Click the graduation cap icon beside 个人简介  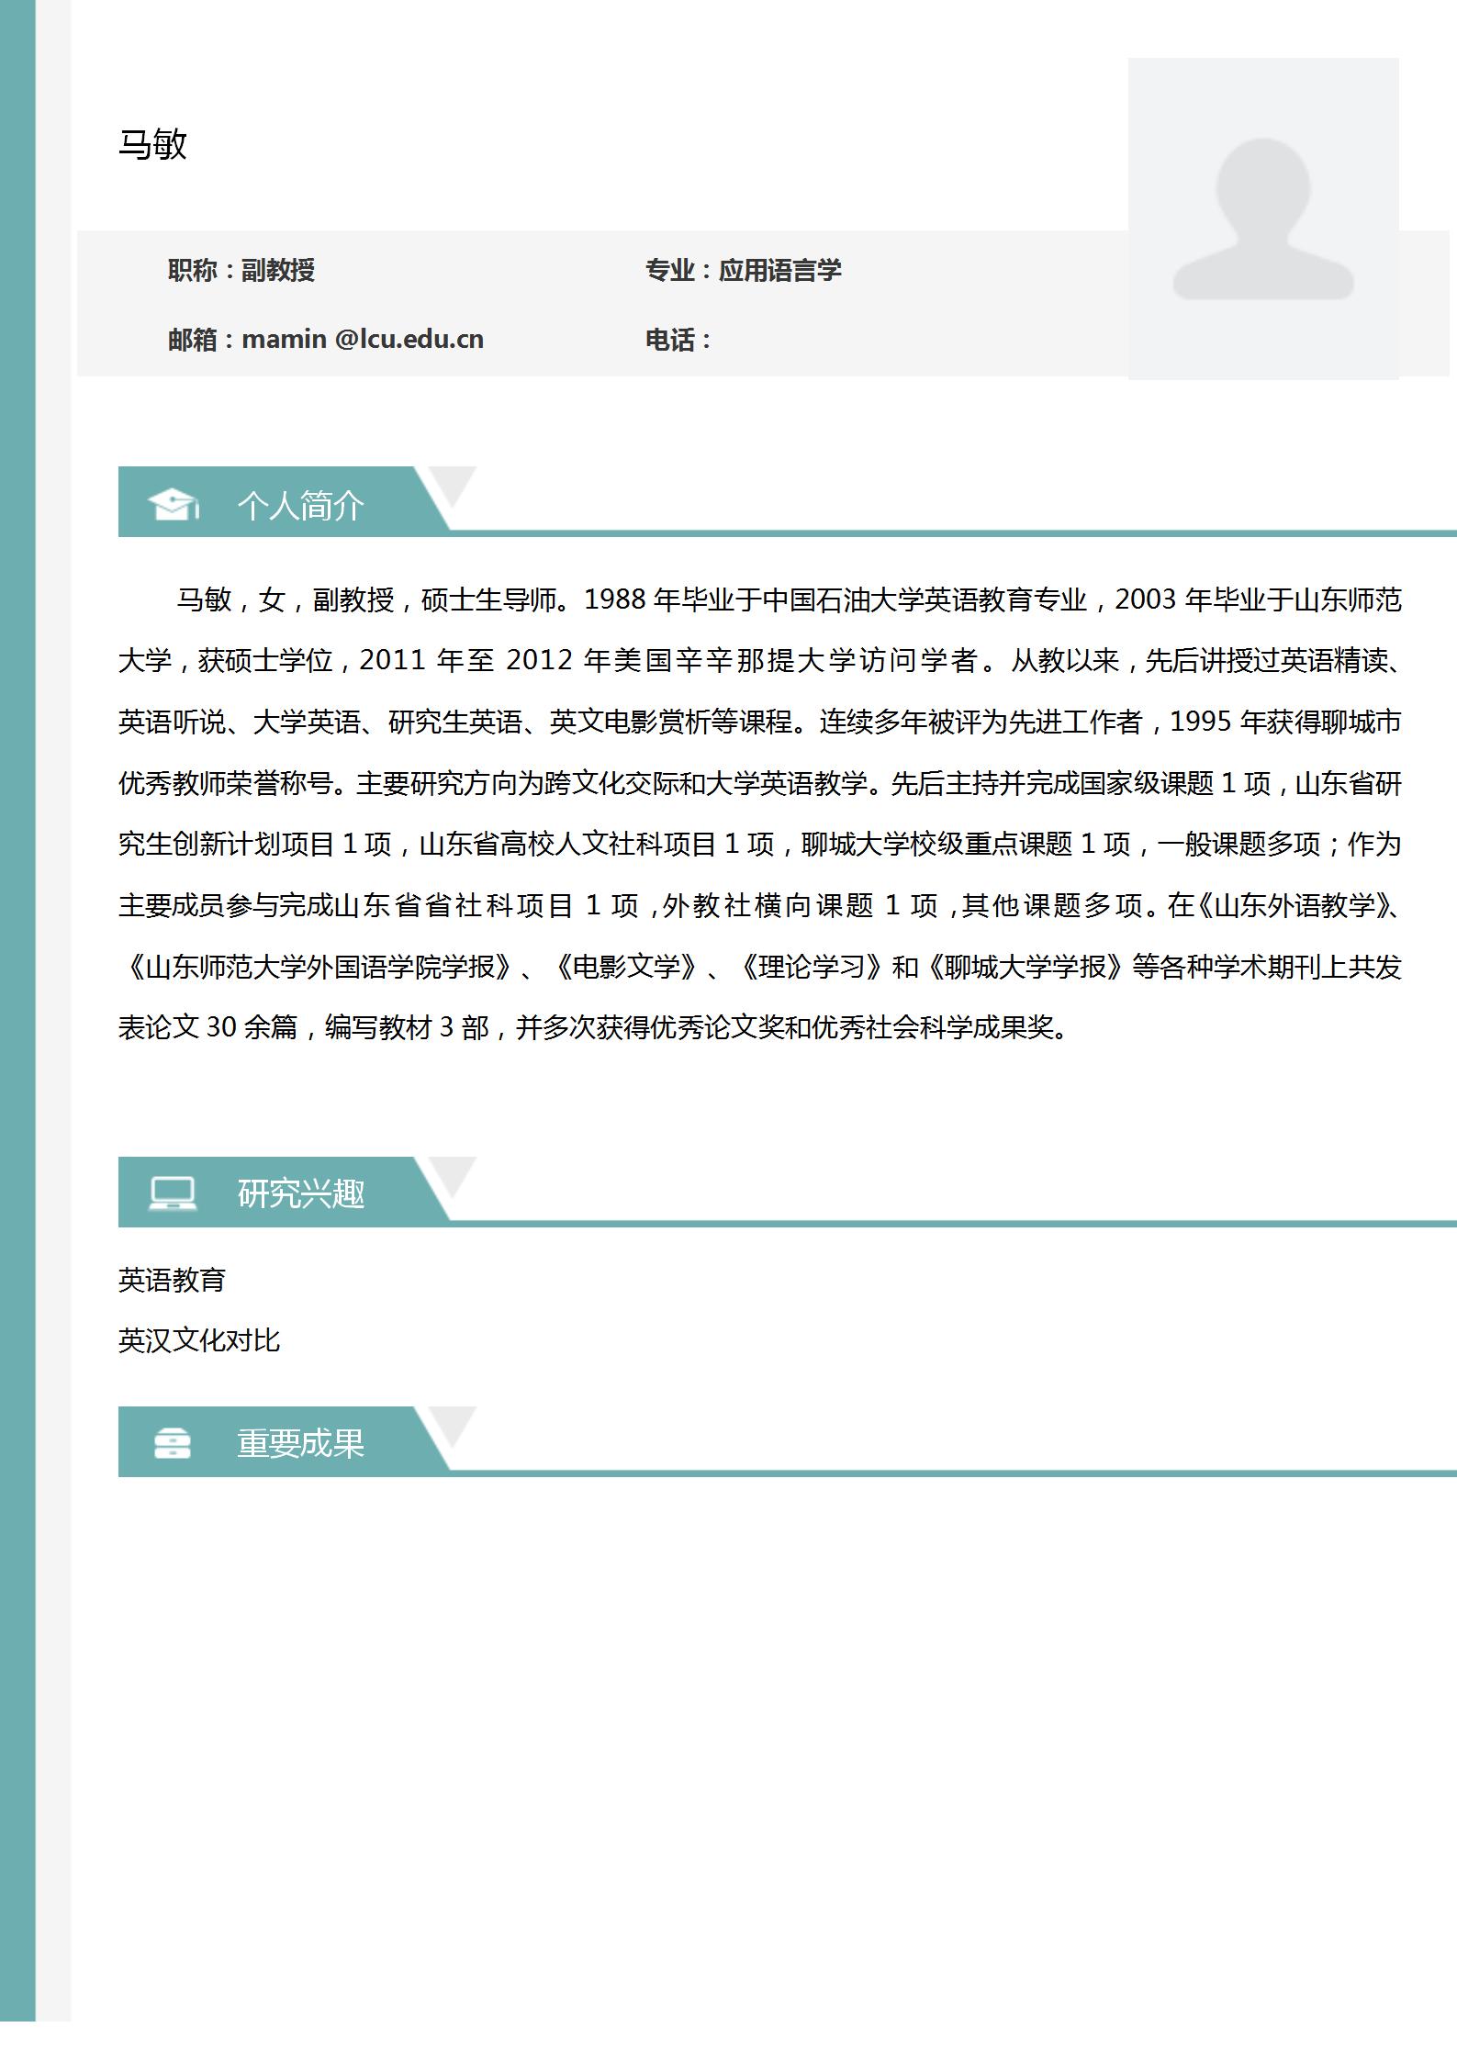click(173, 504)
